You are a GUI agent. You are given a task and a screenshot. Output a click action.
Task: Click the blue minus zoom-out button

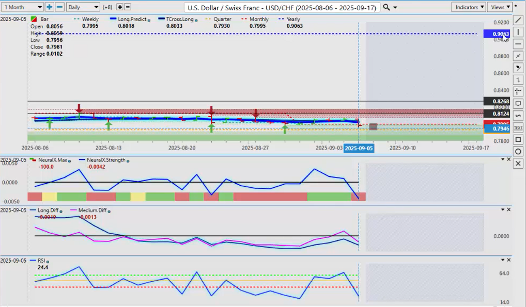(59, 7)
